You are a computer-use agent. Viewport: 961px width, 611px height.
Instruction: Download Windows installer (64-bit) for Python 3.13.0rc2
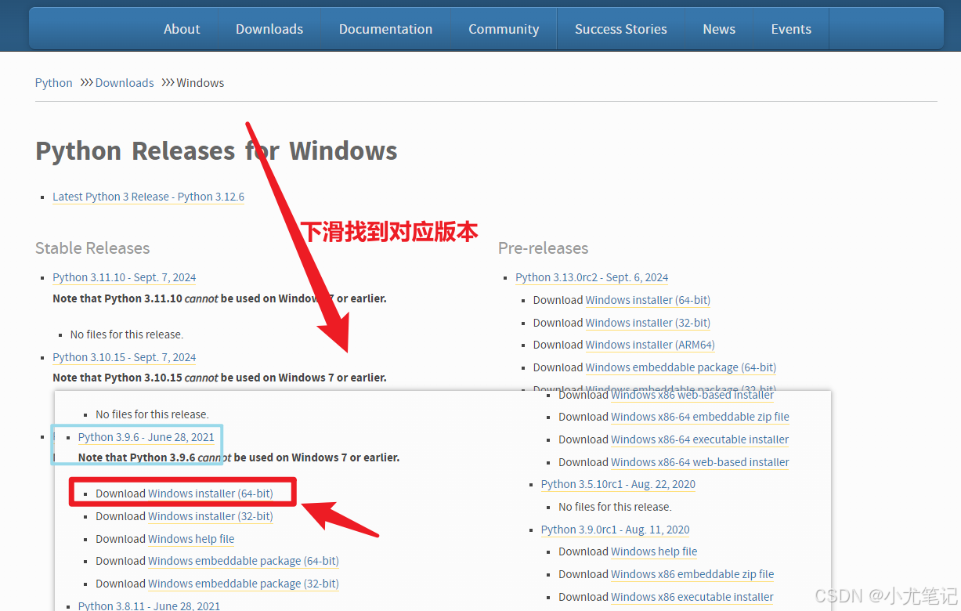click(648, 300)
